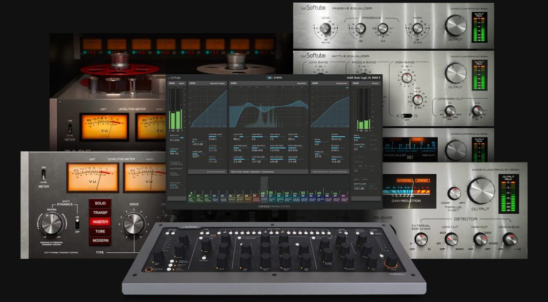Open the 4000E Equalizer section selector
Screen dimensions: 548x302
tap(269, 84)
